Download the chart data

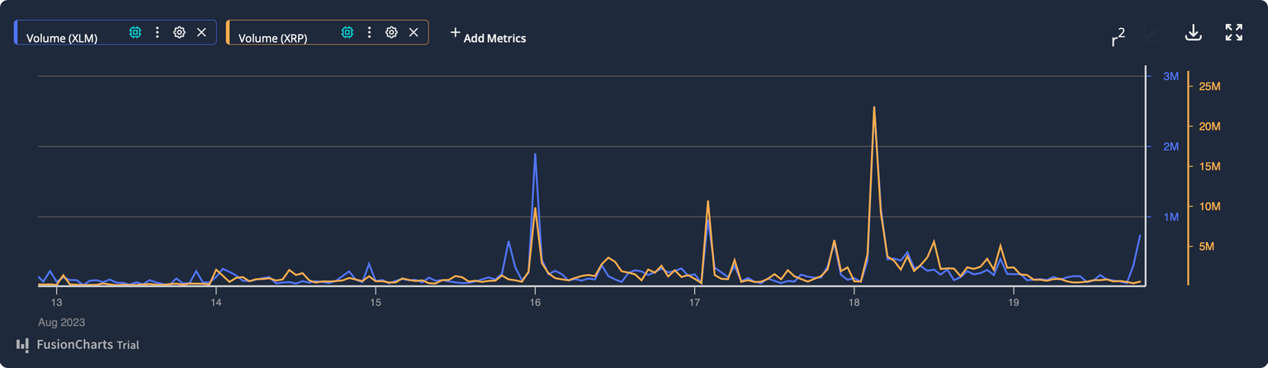point(1192,32)
